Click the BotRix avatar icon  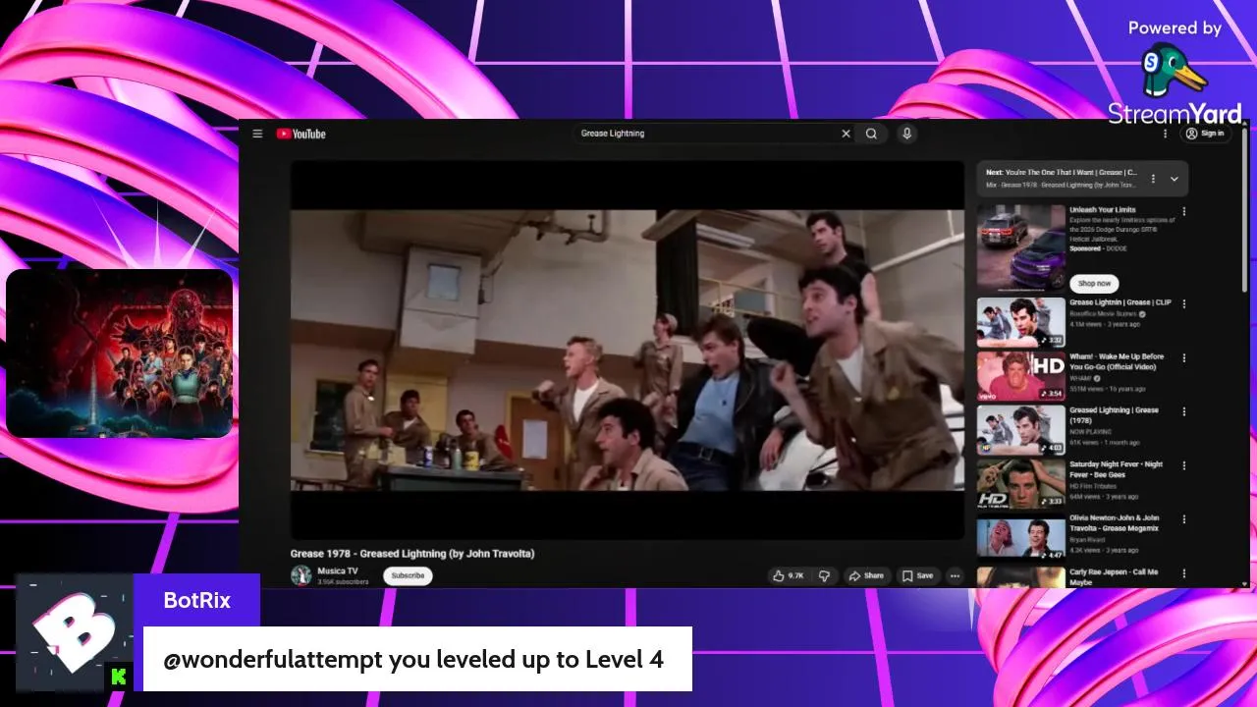click(x=75, y=632)
